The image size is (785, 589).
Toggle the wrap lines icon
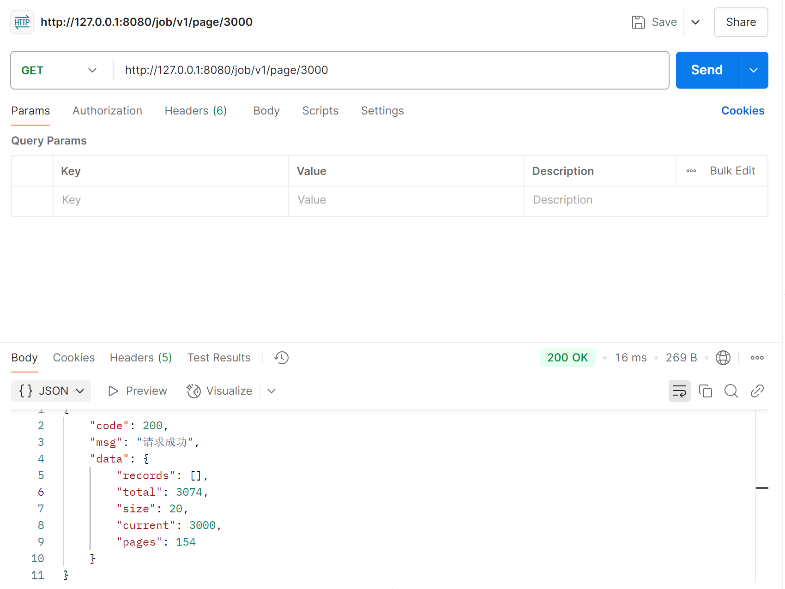point(679,391)
